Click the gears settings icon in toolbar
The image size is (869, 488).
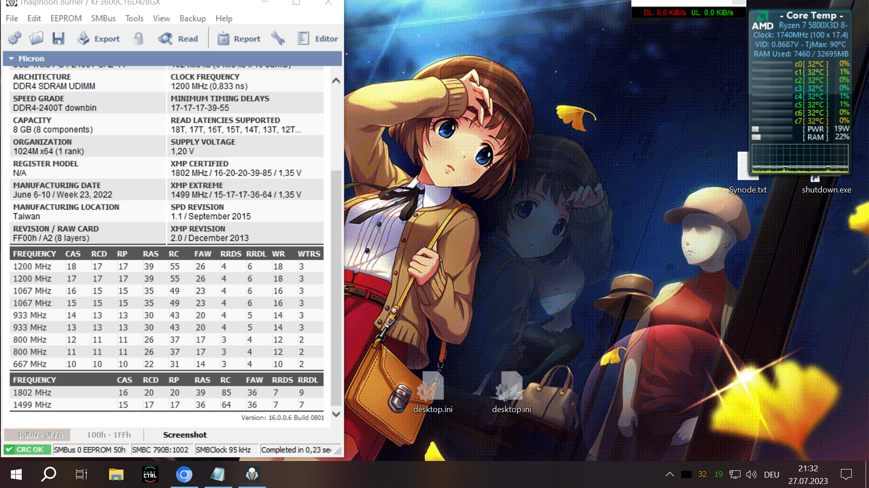click(x=15, y=38)
